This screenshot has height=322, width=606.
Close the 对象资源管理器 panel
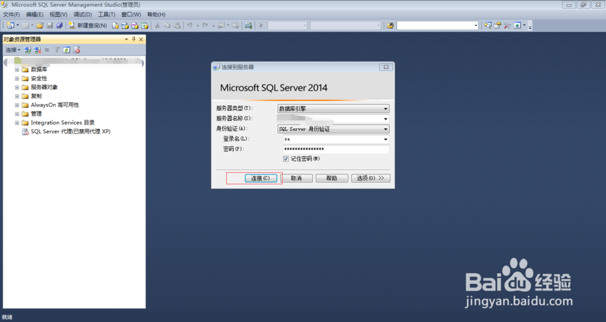[x=141, y=39]
